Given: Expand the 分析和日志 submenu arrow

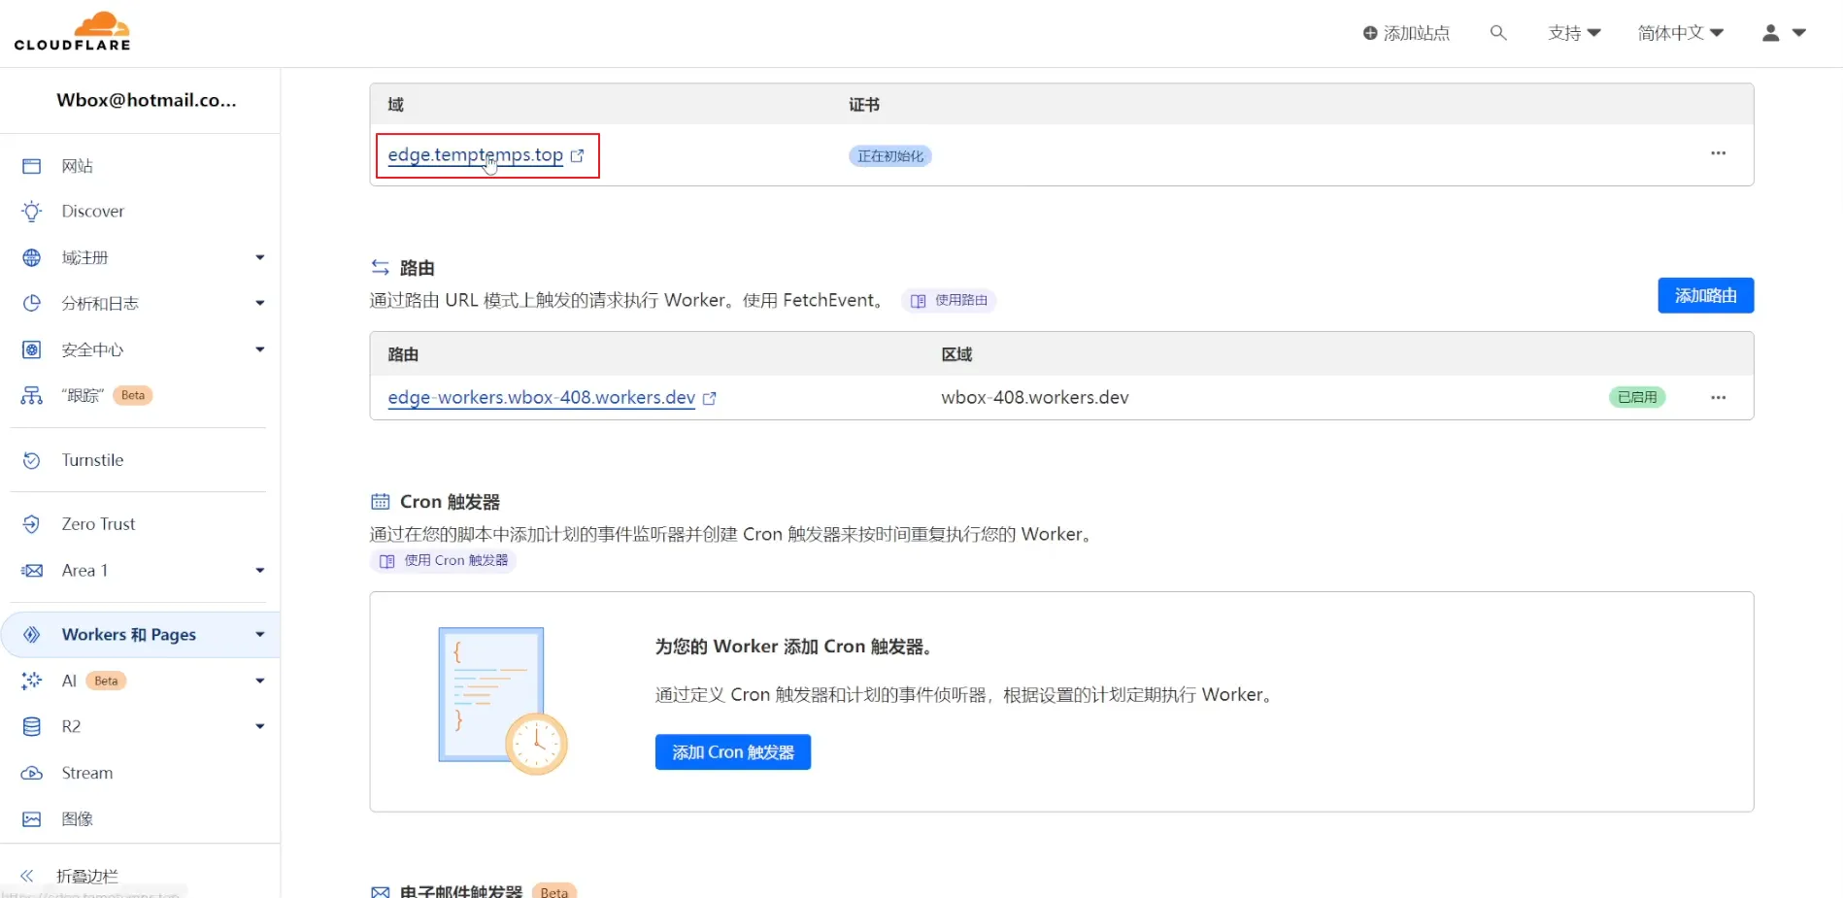Looking at the screenshot, I should point(260,303).
